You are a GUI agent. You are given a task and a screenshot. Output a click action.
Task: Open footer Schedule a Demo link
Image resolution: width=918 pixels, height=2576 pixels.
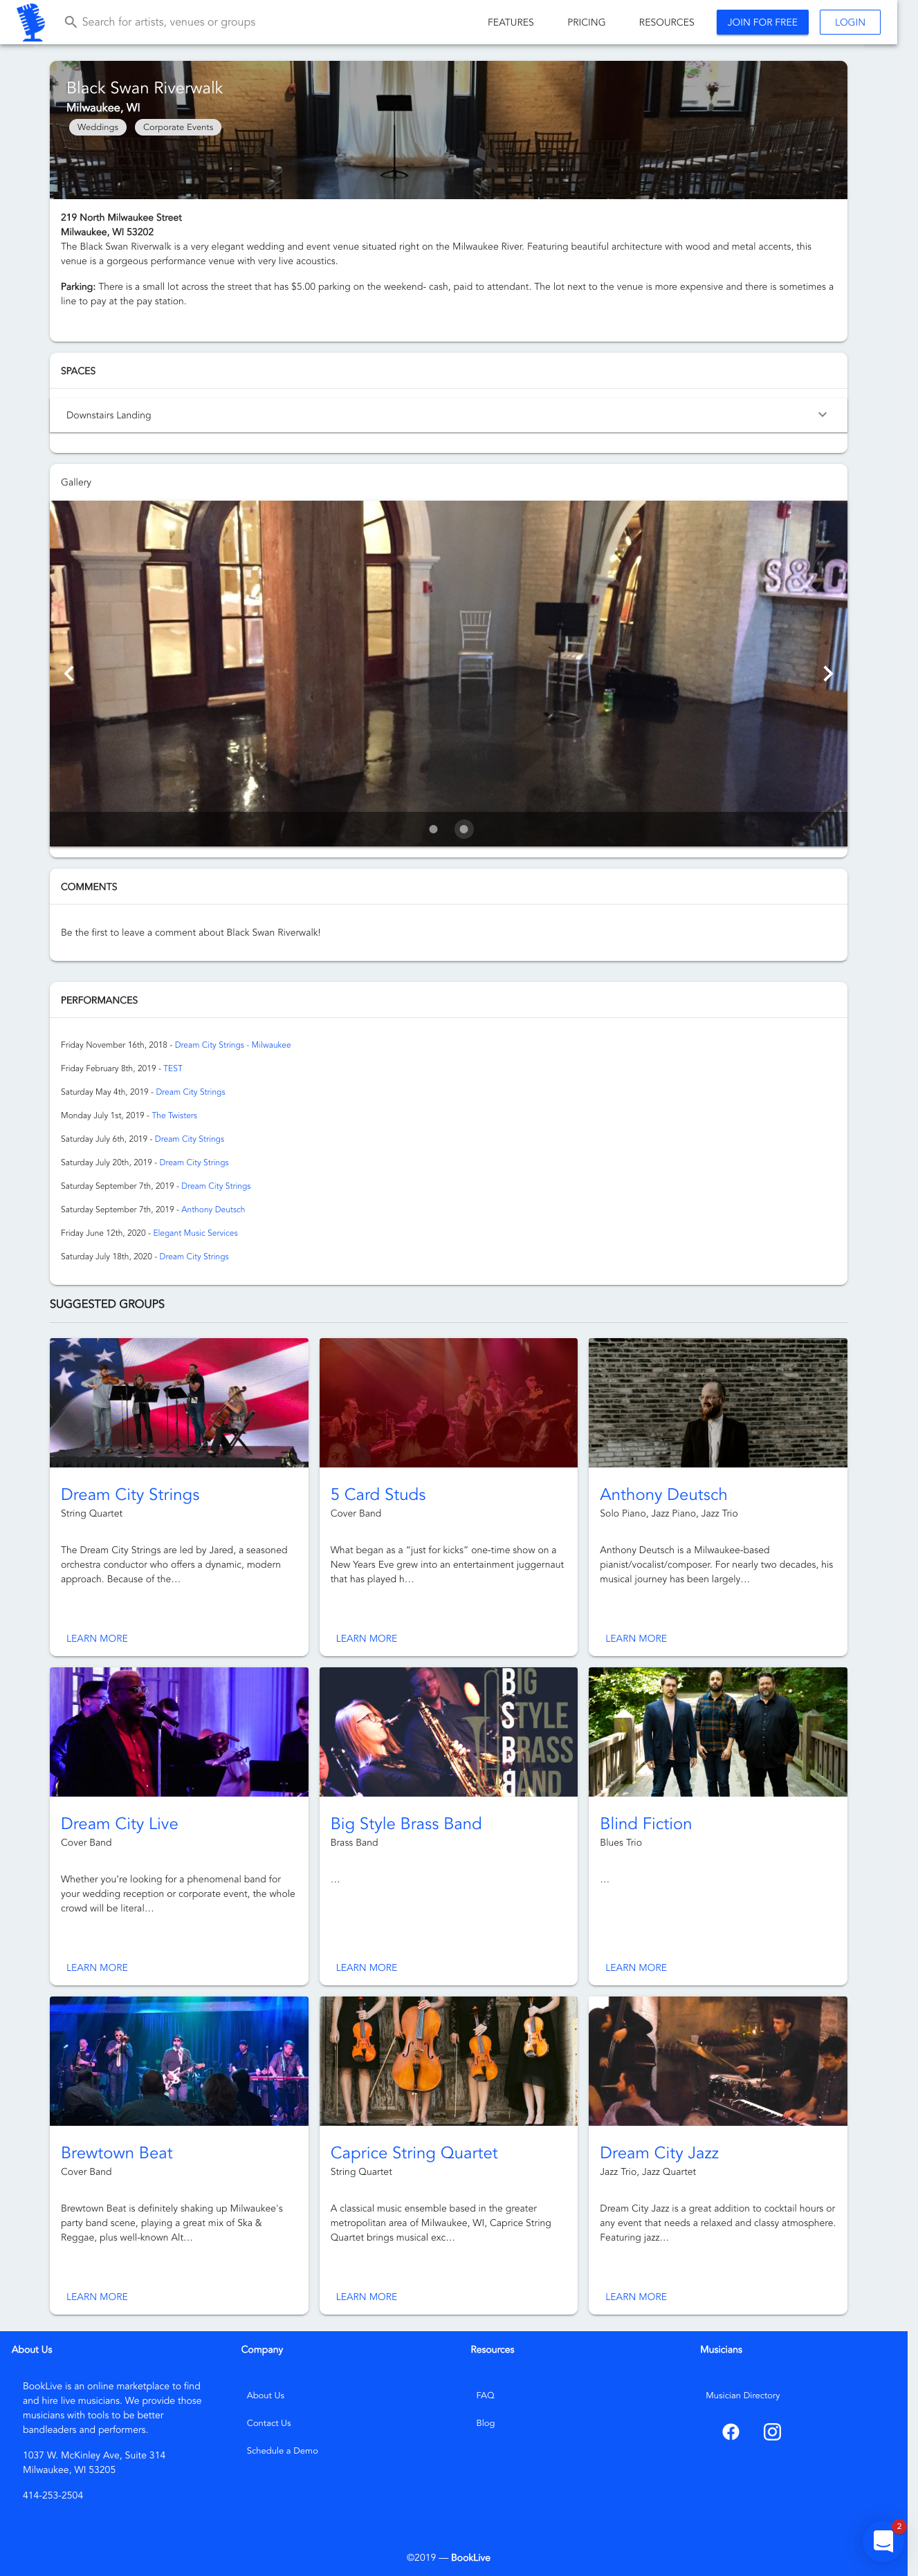click(282, 2450)
